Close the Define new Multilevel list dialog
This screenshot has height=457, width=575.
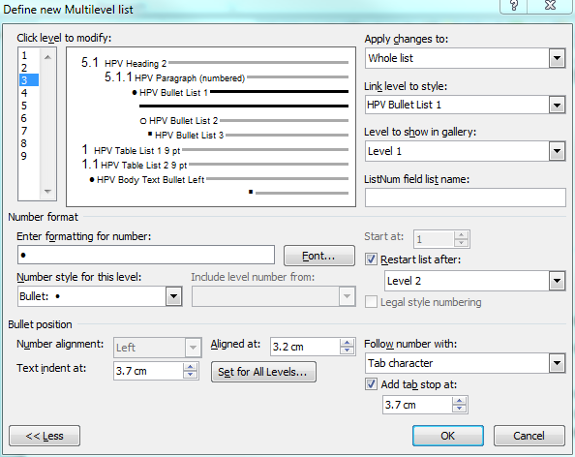point(550,6)
